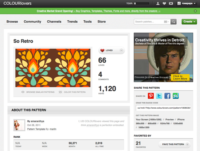Open the Pattern Template link
The height and width of the screenshot is (151, 200).
tap(36, 129)
